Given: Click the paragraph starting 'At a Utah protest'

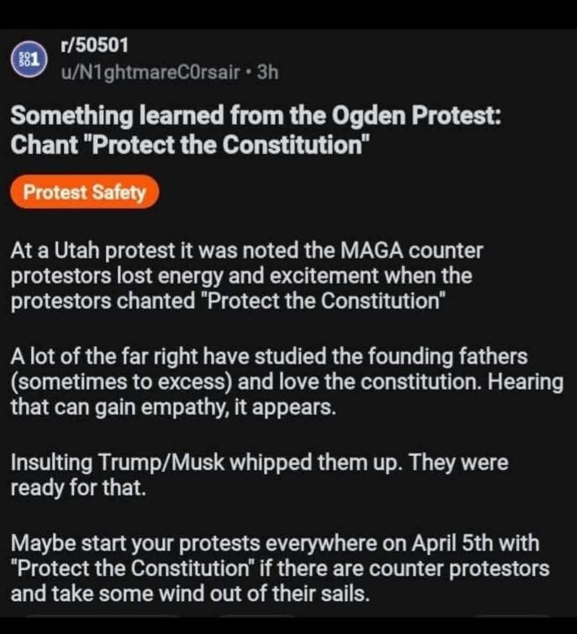Looking at the screenshot, I should (247, 276).
